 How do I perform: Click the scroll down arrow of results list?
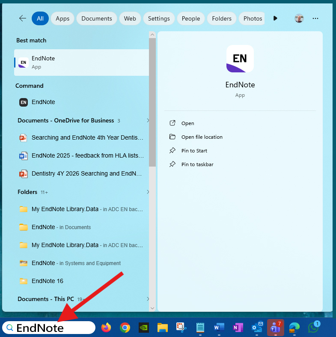pos(152,308)
